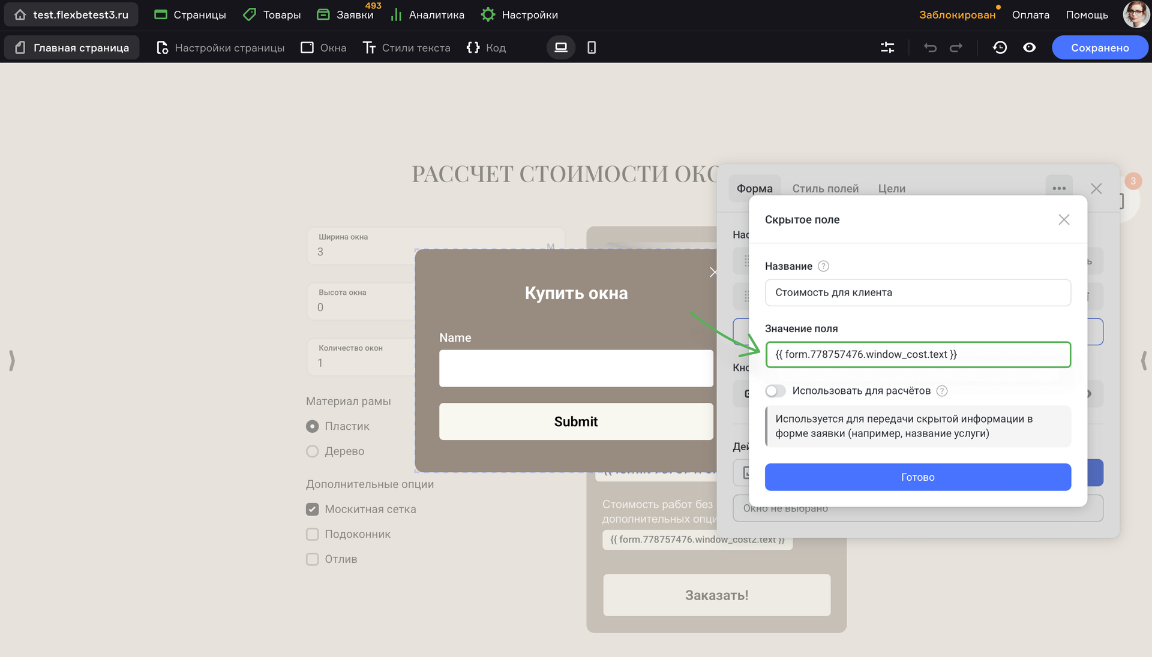The width and height of the screenshot is (1152, 657).
Task: Click help icon next to Название
Action: (823, 266)
